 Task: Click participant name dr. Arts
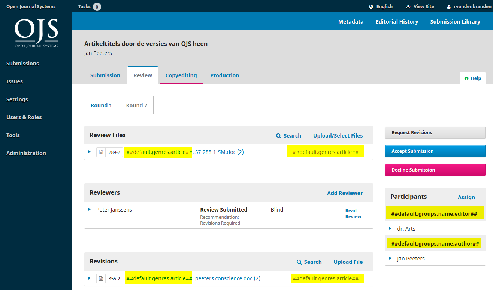[406, 229]
